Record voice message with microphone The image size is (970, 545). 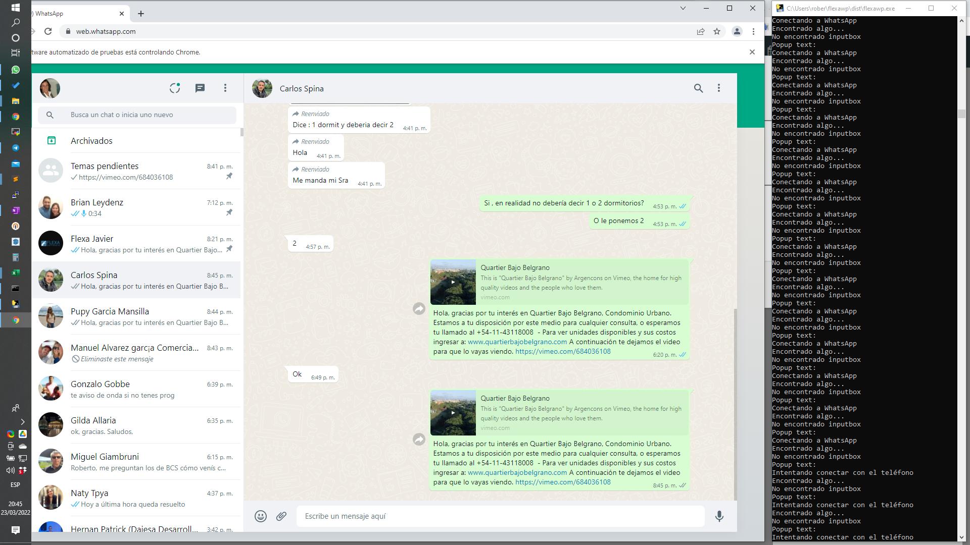719,516
